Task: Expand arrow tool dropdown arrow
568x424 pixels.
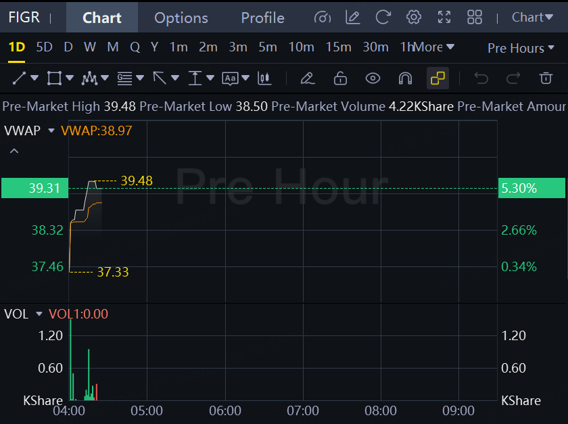Action: point(175,78)
